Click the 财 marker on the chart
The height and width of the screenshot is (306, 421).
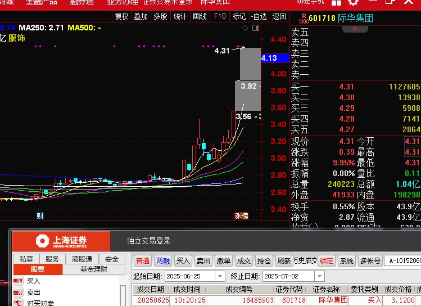40,216
